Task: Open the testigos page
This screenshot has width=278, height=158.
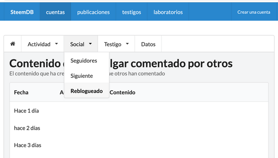Action: [x=132, y=12]
